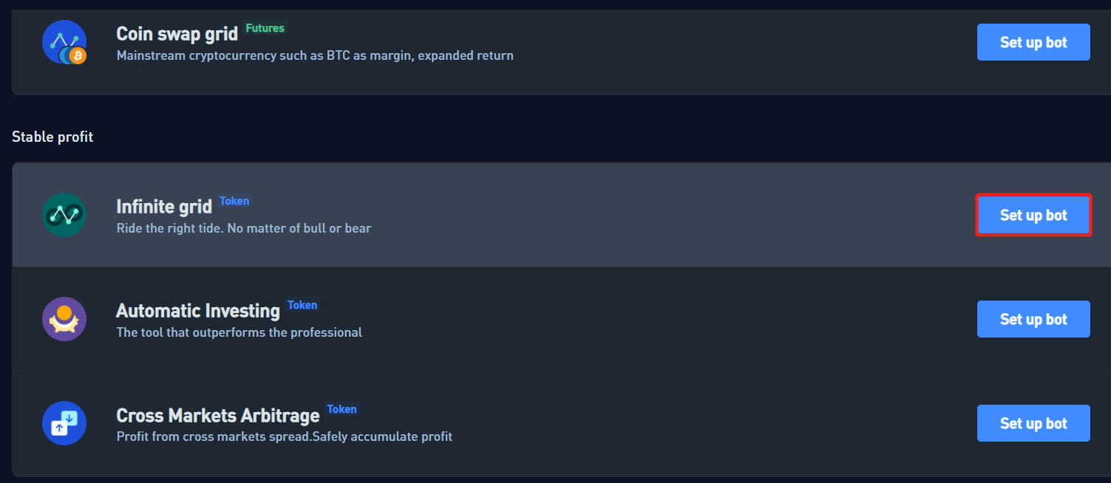Click the Token tag beside Automatic Investing
1111x483 pixels.
pos(302,305)
